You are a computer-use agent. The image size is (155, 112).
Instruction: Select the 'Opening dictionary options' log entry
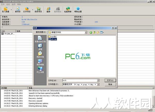(38, 103)
